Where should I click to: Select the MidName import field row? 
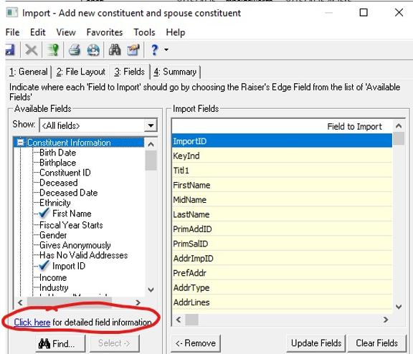tap(282, 199)
